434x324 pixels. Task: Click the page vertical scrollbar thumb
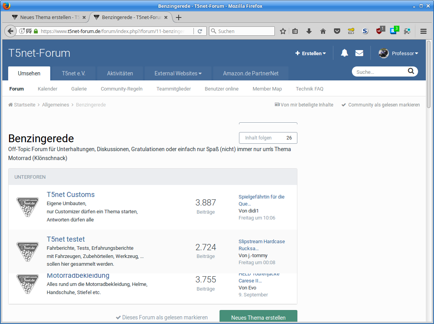[x=429, y=74]
